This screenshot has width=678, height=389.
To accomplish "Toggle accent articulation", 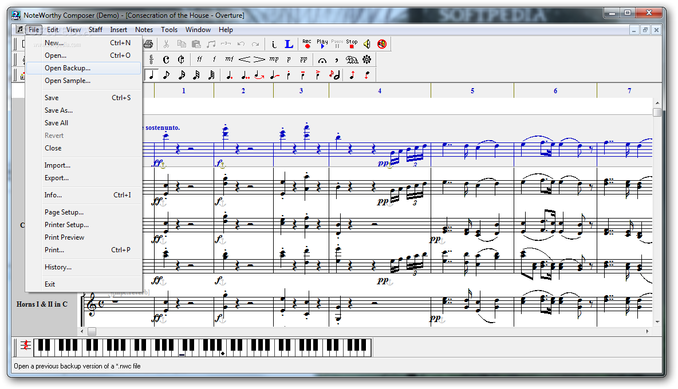I will (x=318, y=75).
